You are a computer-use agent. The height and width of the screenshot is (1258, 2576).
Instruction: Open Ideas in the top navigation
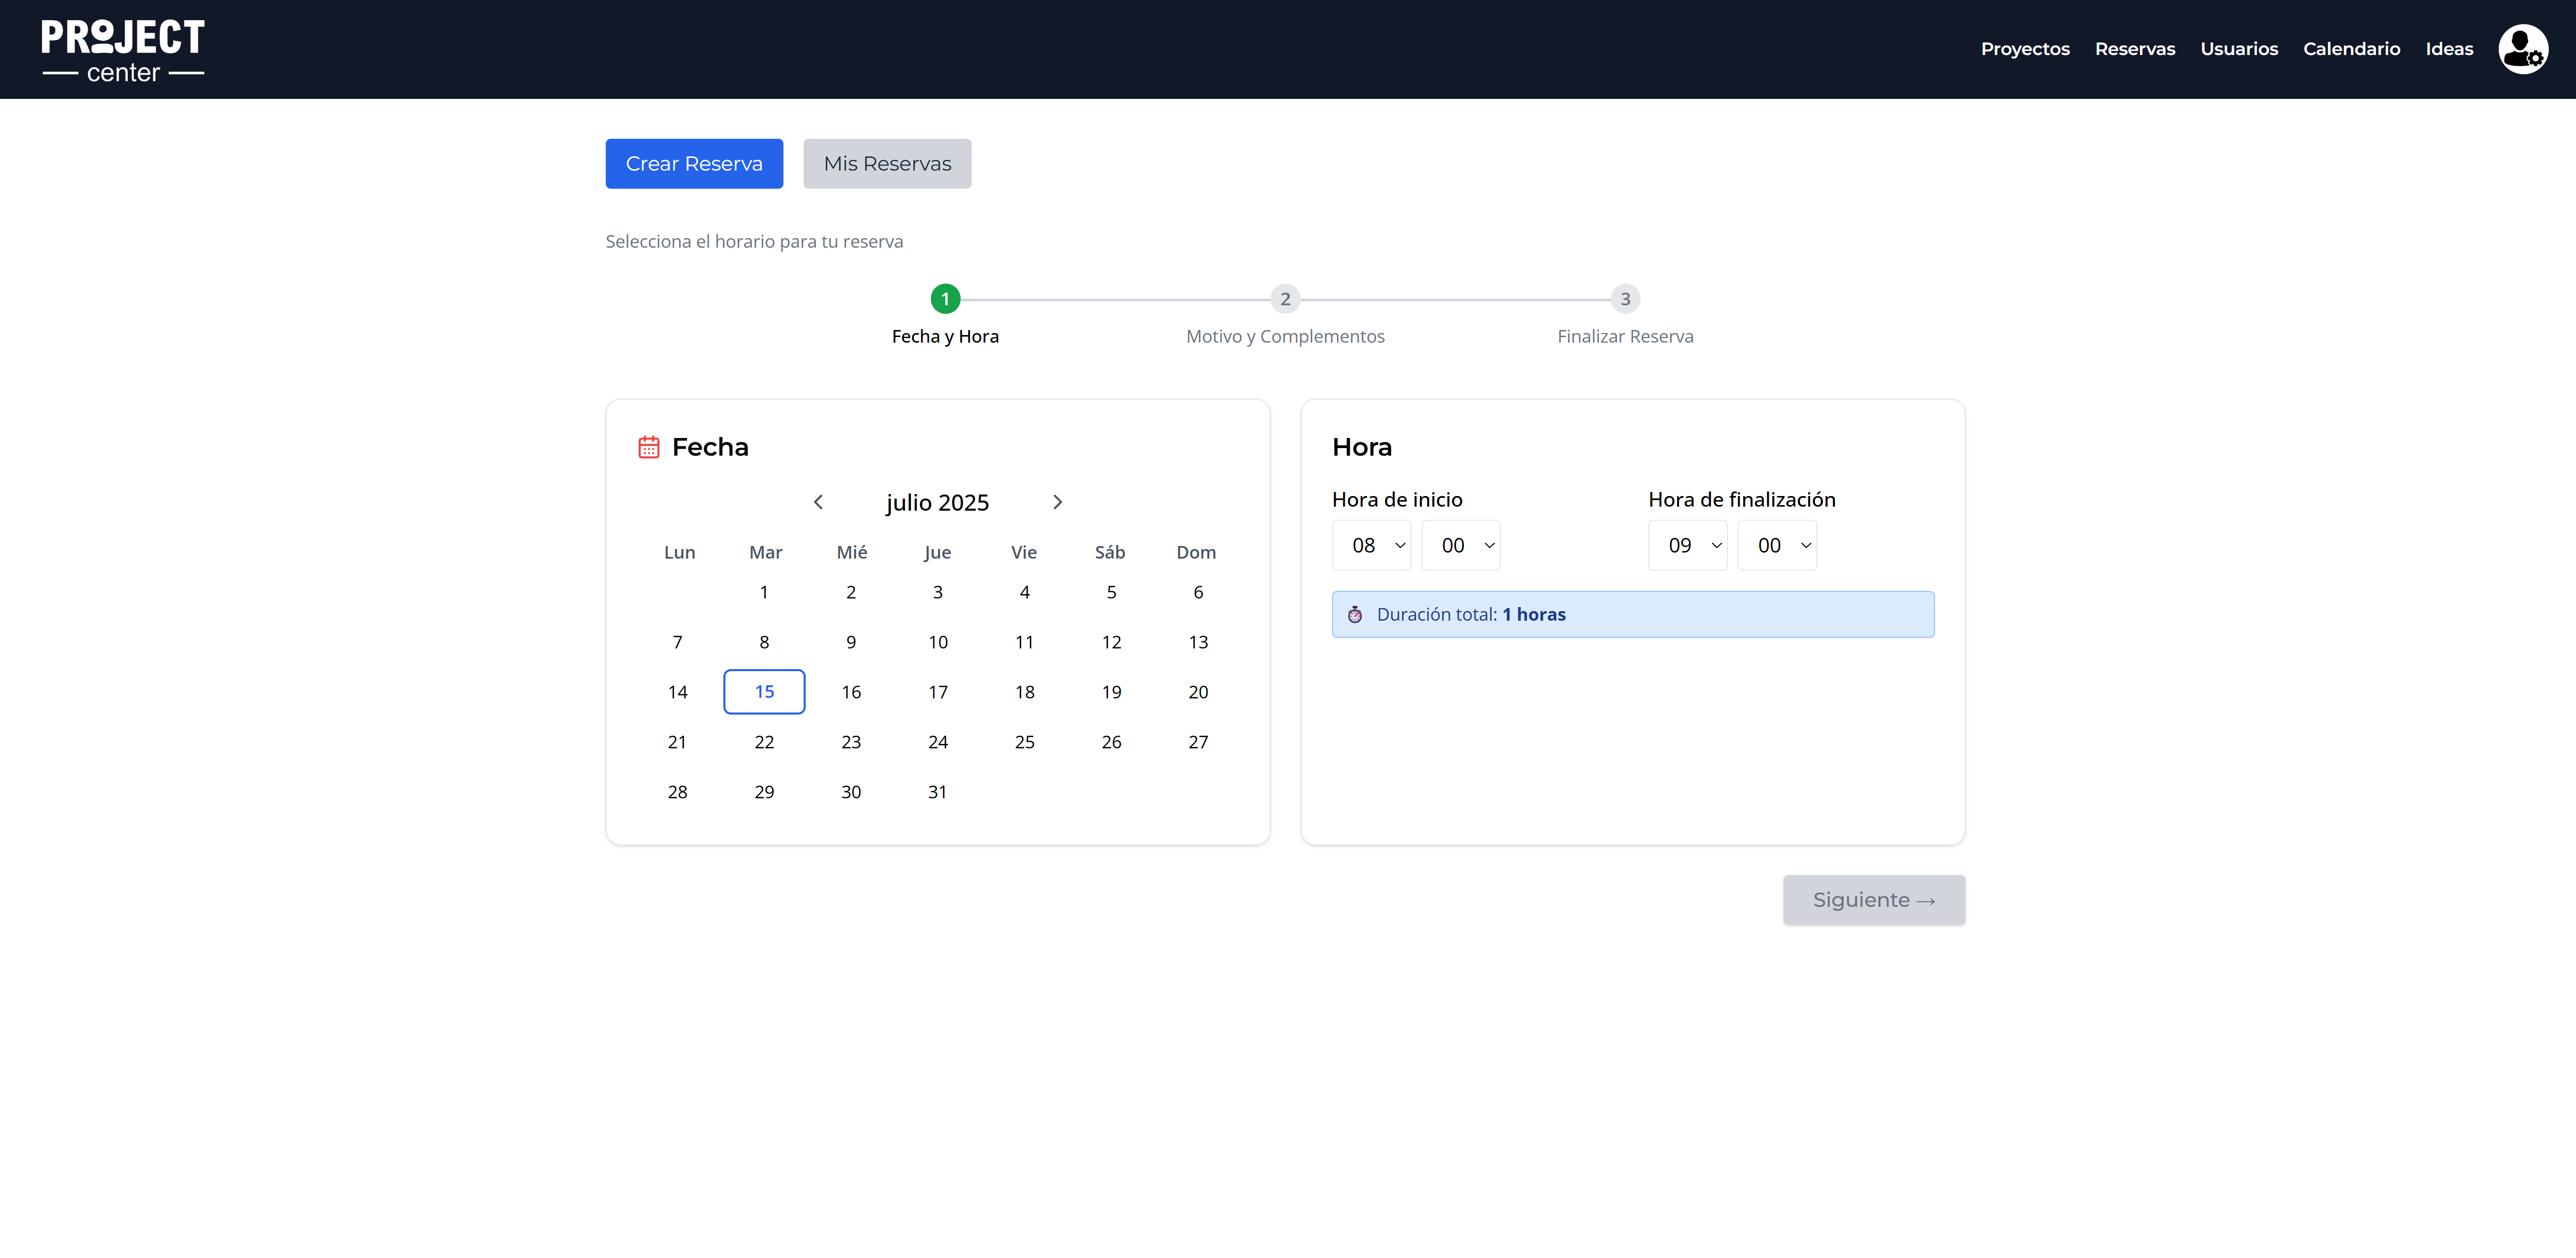(2449, 49)
